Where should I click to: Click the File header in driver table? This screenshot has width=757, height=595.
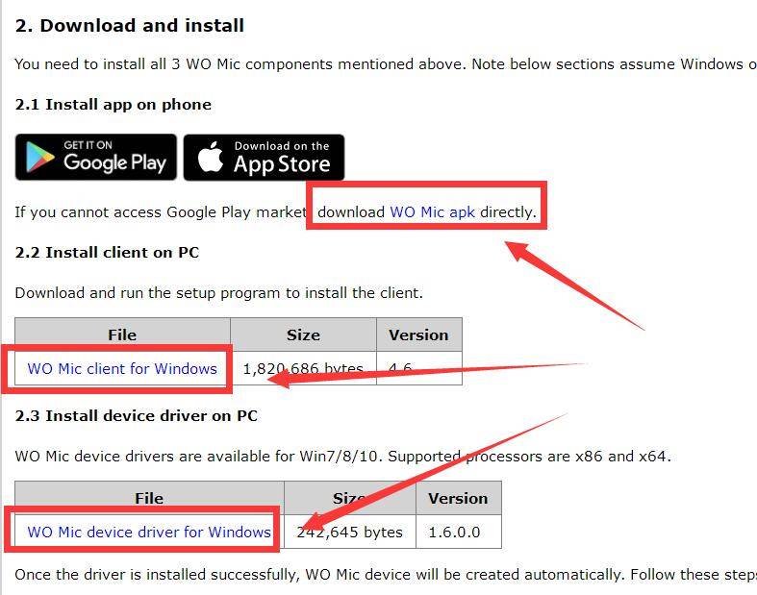pyautogui.click(x=149, y=498)
